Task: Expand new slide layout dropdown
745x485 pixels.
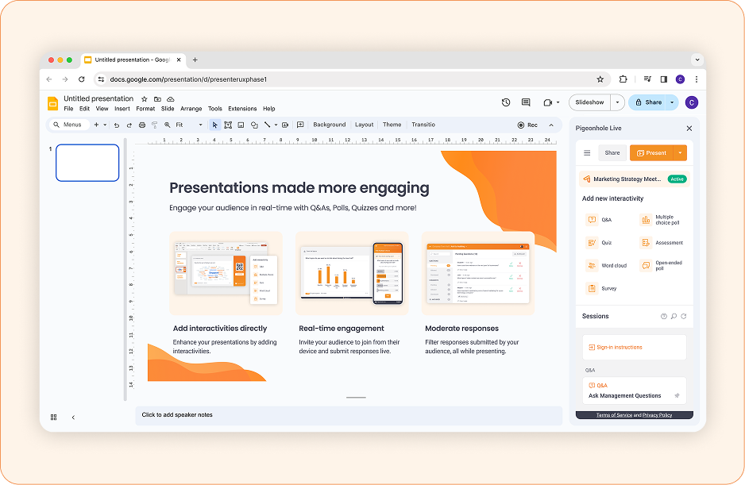Action: pyautogui.click(x=105, y=125)
